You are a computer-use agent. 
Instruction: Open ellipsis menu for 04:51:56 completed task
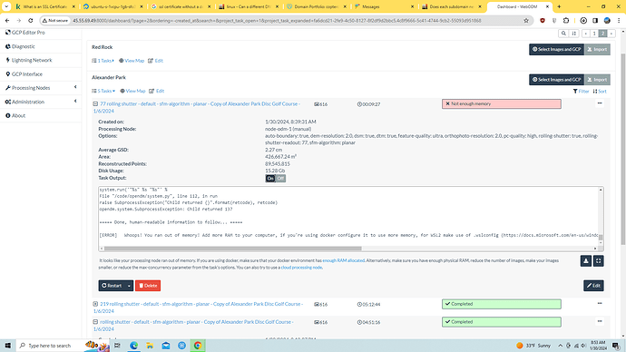coord(600,321)
